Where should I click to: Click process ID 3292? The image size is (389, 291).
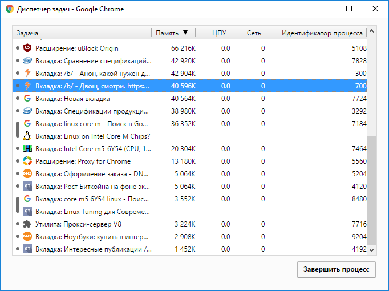coord(359,111)
